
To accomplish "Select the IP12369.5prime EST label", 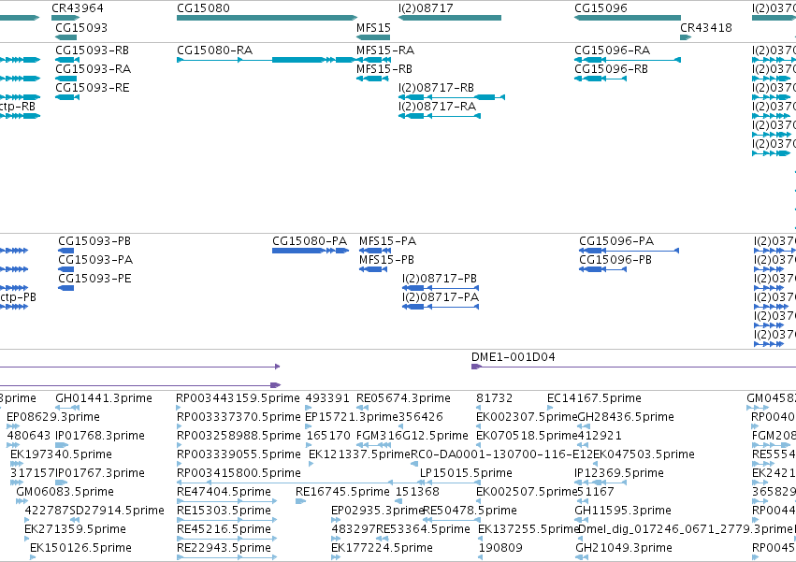I will (619, 474).
